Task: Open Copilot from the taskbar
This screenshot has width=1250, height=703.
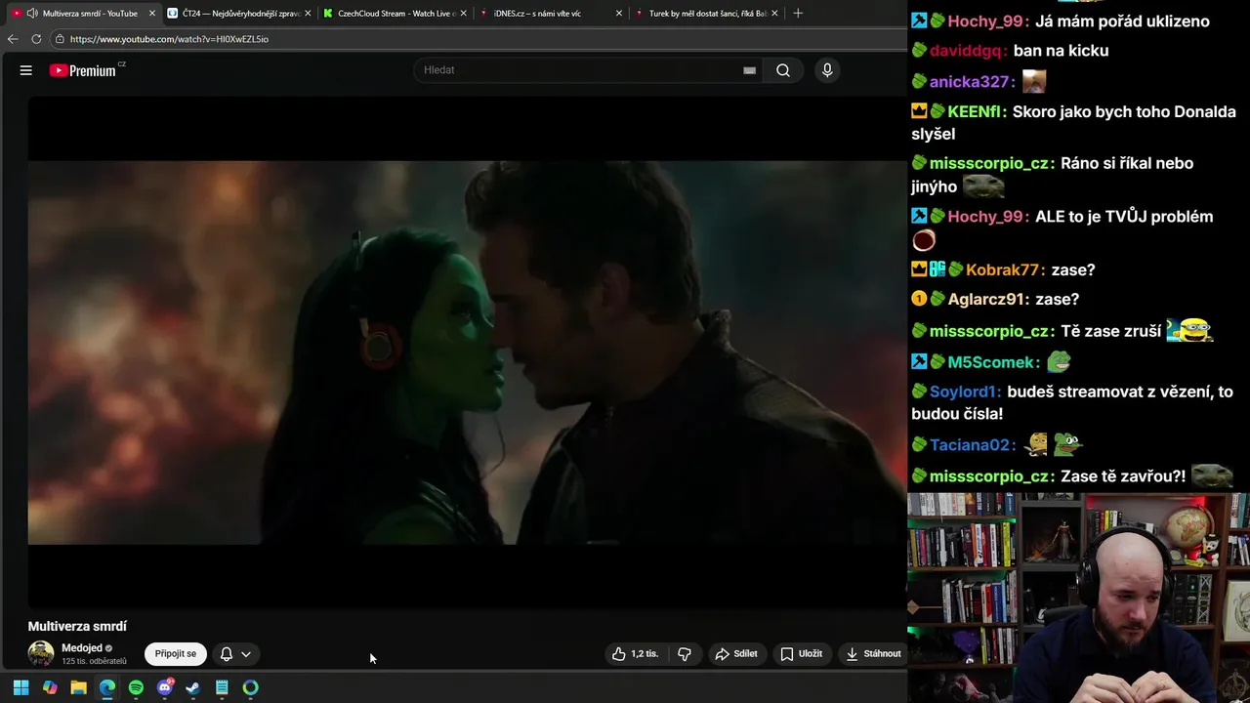Action: pos(50,687)
